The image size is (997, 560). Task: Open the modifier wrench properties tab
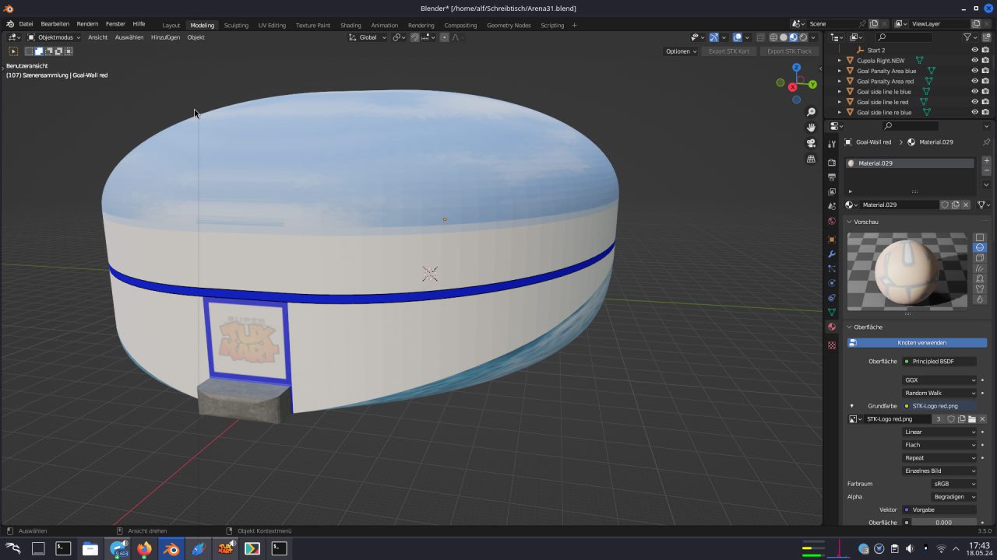point(832,254)
